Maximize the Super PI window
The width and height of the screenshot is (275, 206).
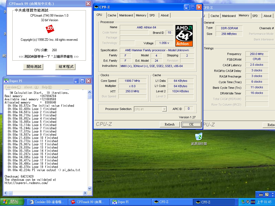82,81
